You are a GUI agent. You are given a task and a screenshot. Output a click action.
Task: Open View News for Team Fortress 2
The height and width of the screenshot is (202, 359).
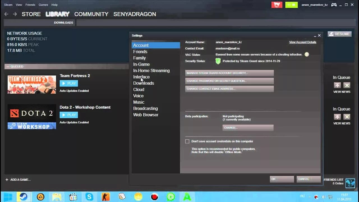coord(342,92)
